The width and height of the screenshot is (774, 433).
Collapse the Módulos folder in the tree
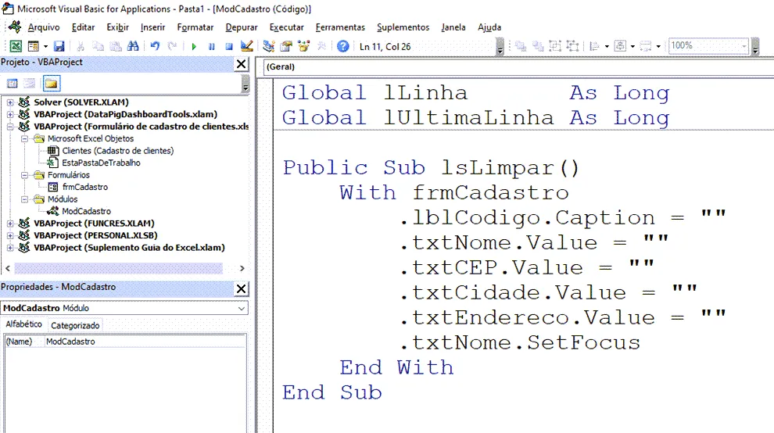click(24, 199)
